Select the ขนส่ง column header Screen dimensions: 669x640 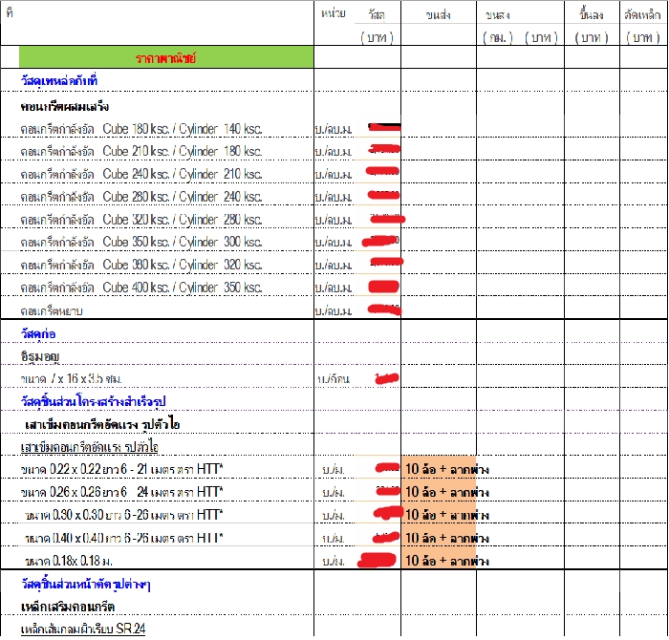438,16
